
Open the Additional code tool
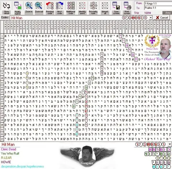click(x=71, y=6)
